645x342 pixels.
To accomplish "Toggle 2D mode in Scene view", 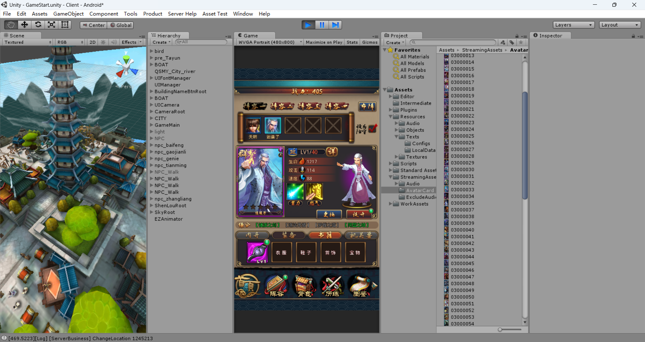I will 92,42.
